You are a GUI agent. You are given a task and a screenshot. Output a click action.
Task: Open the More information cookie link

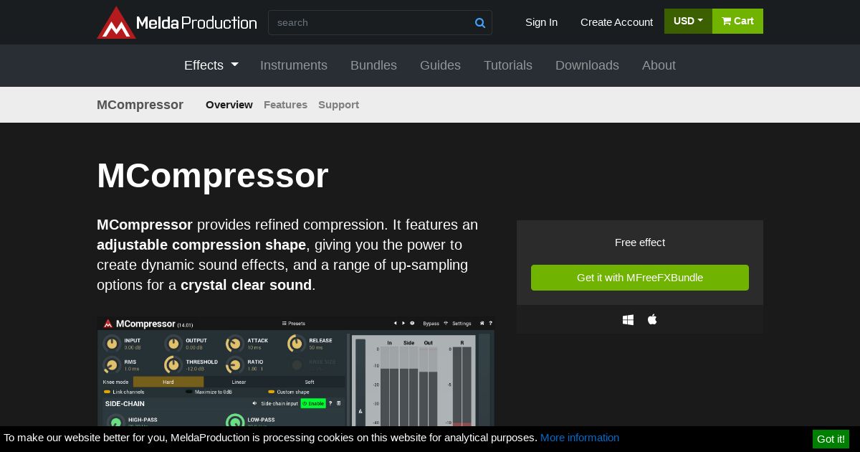pyautogui.click(x=580, y=438)
